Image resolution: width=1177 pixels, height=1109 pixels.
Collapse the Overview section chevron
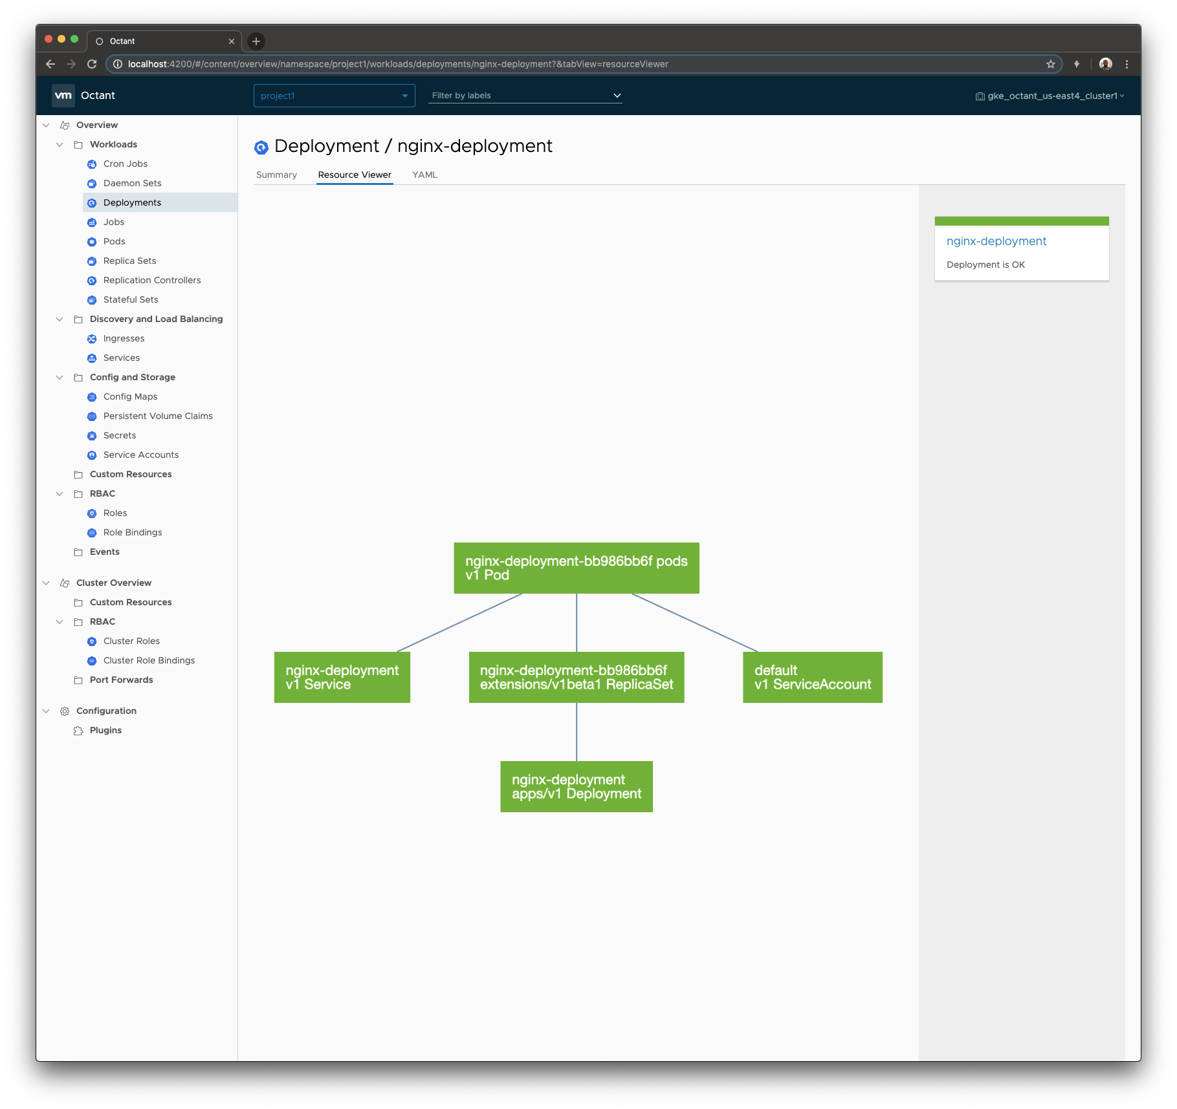coord(47,125)
